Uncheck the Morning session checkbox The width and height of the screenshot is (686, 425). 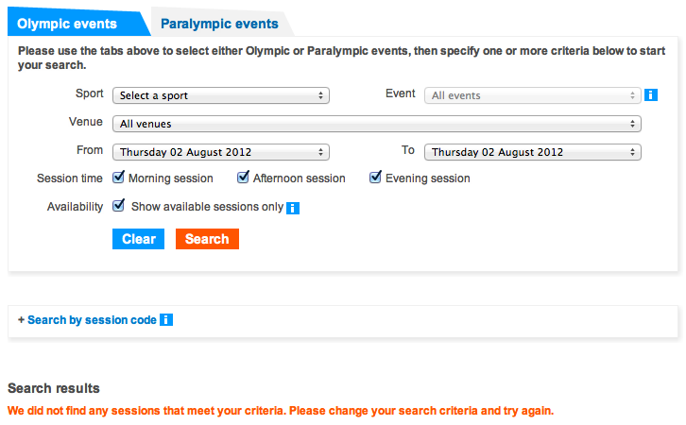tap(119, 178)
